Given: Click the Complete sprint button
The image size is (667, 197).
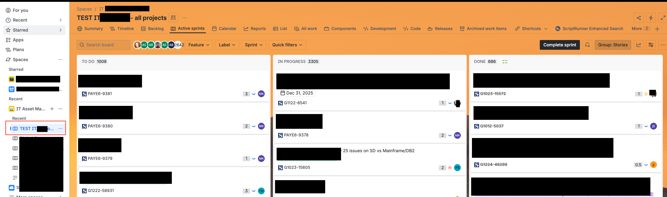Looking at the screenshot, I should tap(560, 45).
